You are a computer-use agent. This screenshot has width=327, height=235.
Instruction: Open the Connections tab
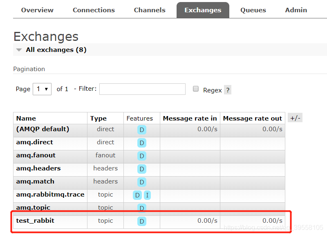(94, 10)
